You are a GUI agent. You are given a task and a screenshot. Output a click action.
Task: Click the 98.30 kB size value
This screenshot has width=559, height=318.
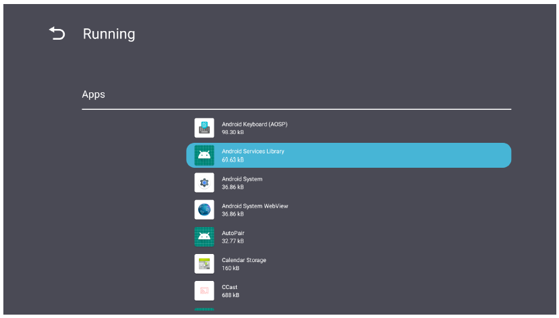point(233,132)
